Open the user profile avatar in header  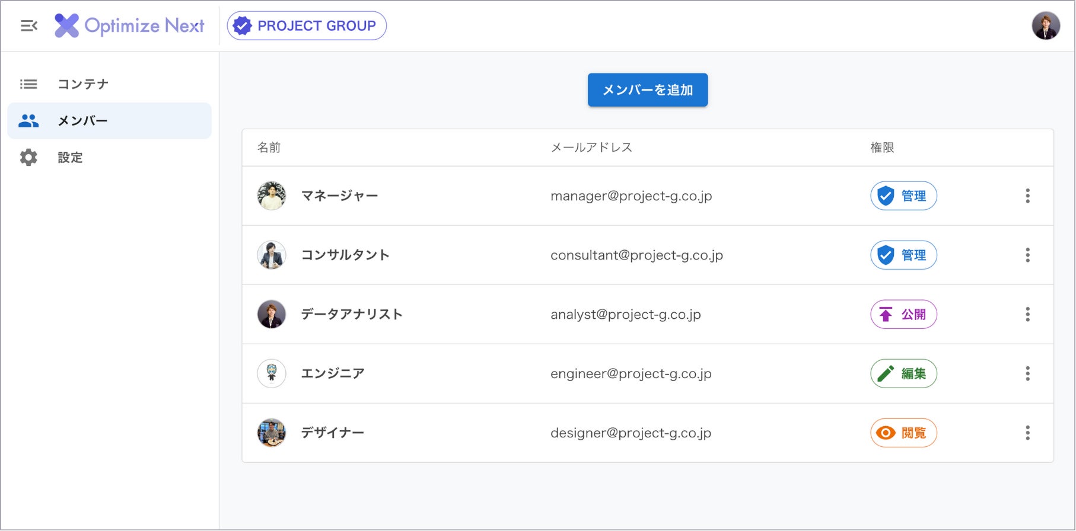[1045, 26]
